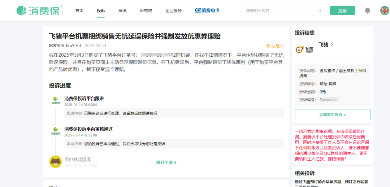Viewport: 390px width, 187px height.
Task: Click the 立即发布投诉 button
Action: [333, 115]
